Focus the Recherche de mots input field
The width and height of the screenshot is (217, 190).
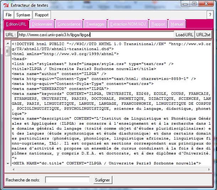point(67,180)
